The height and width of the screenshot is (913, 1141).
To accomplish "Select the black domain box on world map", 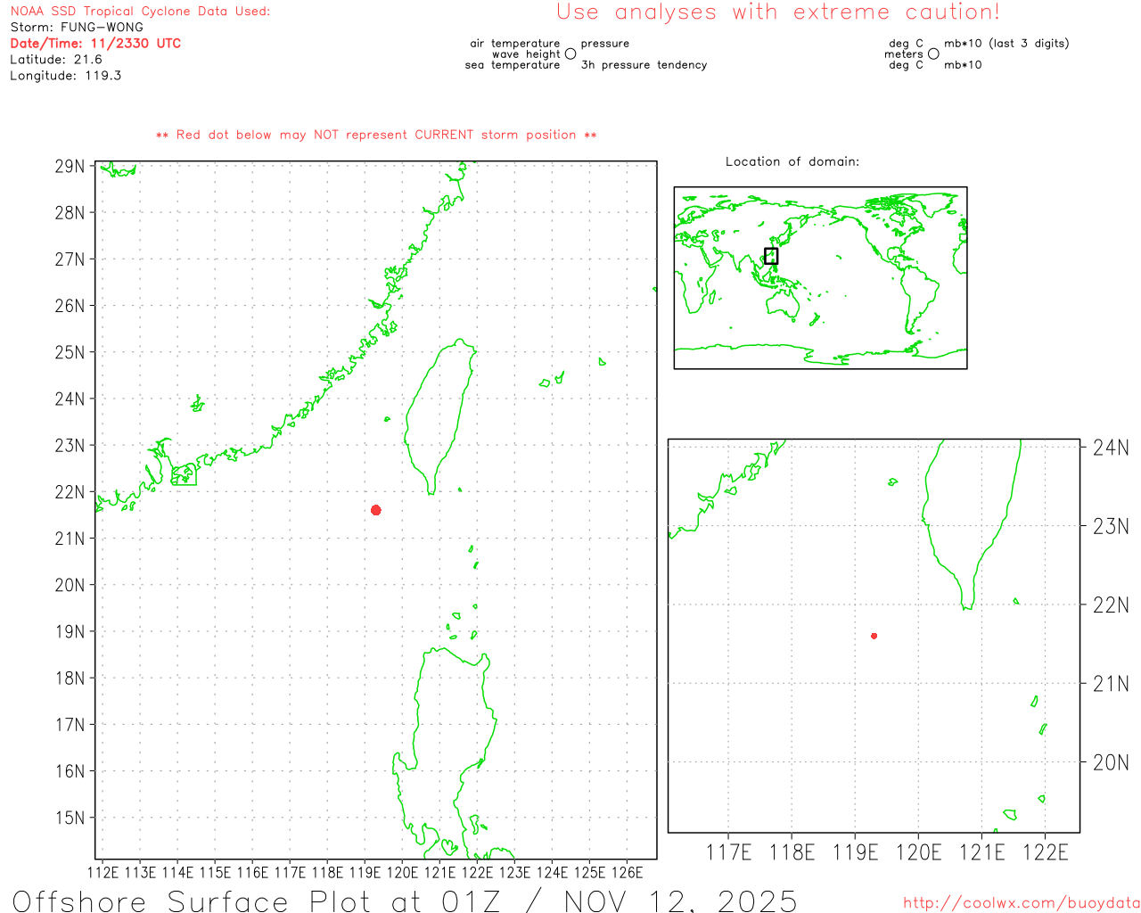I will pyautogui.click(x=771, y=256).
